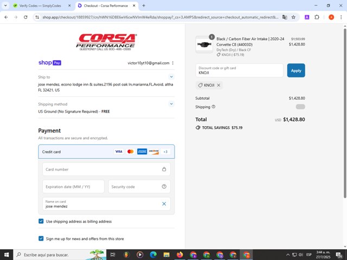Uncheck use shipping address as billing
The width and height of the screenshot is (347, 260).
(x=41, y=221)
